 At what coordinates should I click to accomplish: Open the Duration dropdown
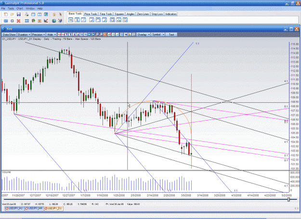[24, 35]
